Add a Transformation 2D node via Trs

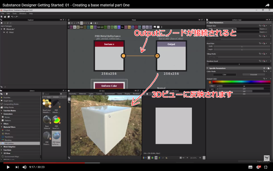(133, 27)
